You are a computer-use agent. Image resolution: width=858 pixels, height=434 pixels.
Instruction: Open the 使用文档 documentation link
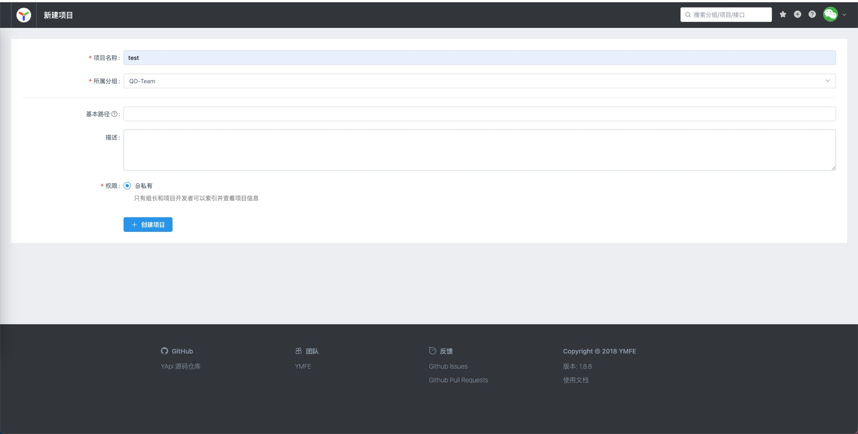pos(576,380)
